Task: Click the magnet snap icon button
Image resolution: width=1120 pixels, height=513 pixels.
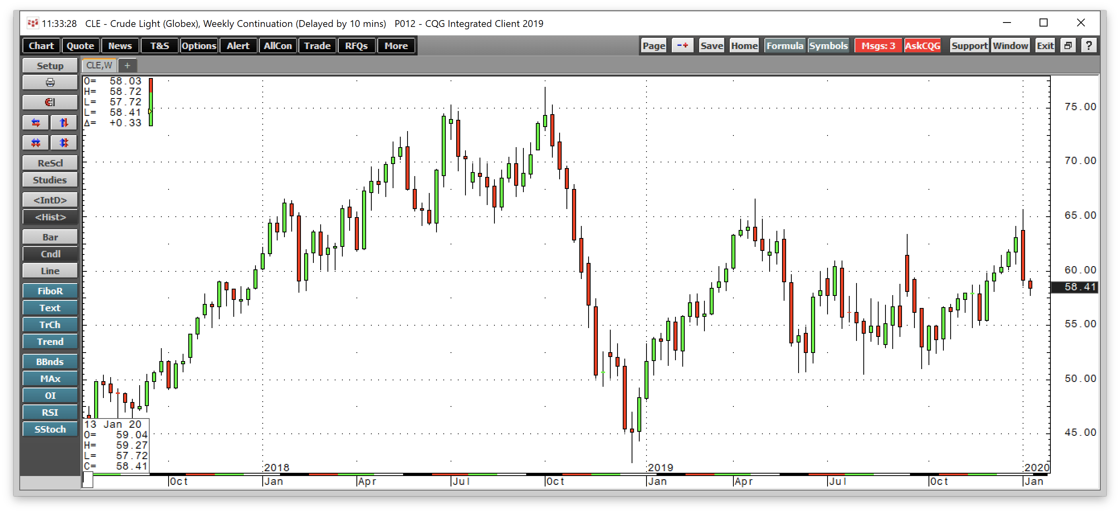Action: coord(50,103)
